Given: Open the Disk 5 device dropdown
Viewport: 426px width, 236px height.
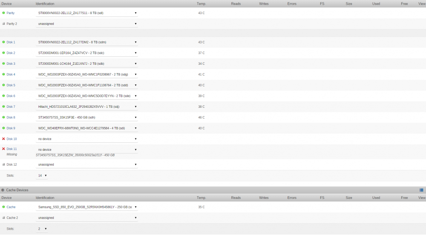Looking at the screenshot, I should coord(87,85).
